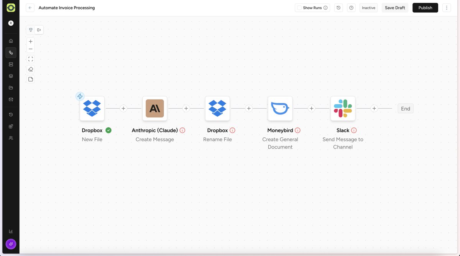Add step between Anthropic and Dropbox rename
The width and height of the screenshot is (460, 256).
click(x=186, y=108)
